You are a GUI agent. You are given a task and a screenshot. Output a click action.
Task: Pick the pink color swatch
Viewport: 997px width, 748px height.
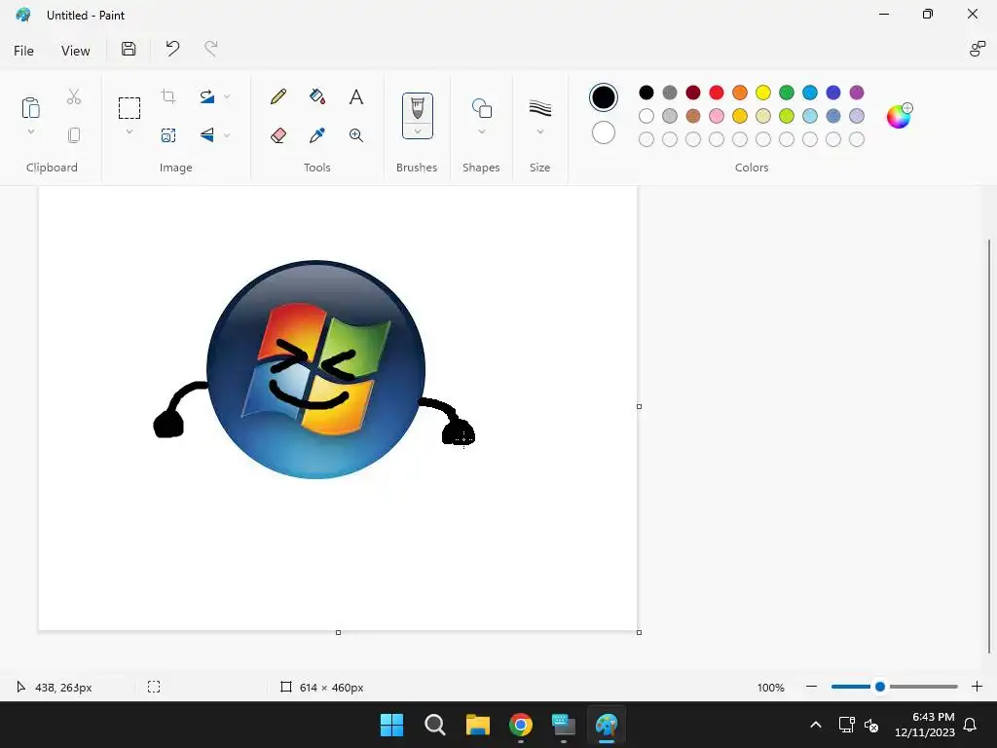pyautogui.click(x=716, y=116)
